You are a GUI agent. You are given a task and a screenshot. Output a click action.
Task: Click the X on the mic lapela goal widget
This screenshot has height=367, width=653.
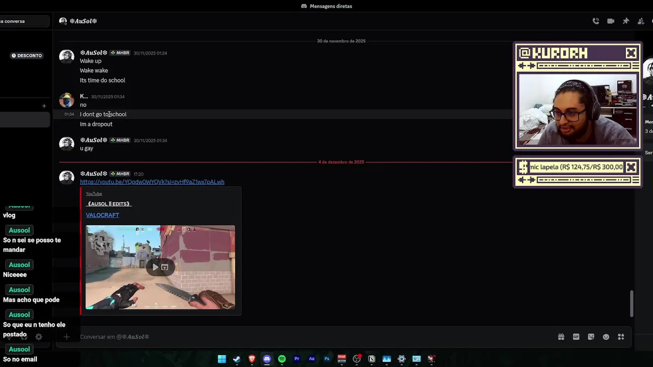(x=631, y=167)
